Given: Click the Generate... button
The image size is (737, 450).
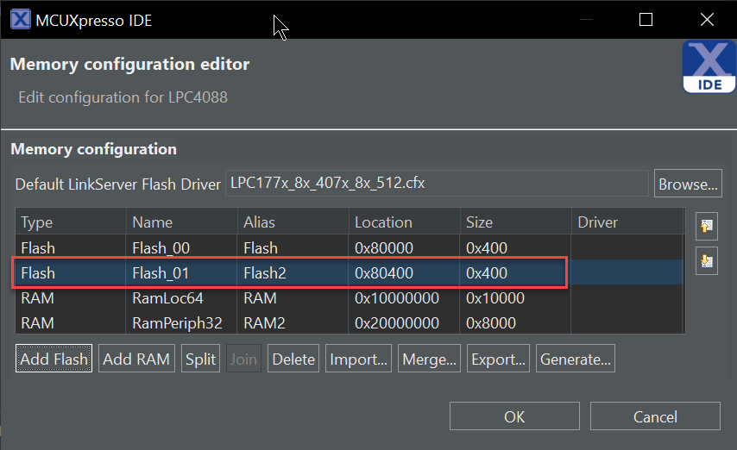Looking at the screenshot, I should [576, 359].
